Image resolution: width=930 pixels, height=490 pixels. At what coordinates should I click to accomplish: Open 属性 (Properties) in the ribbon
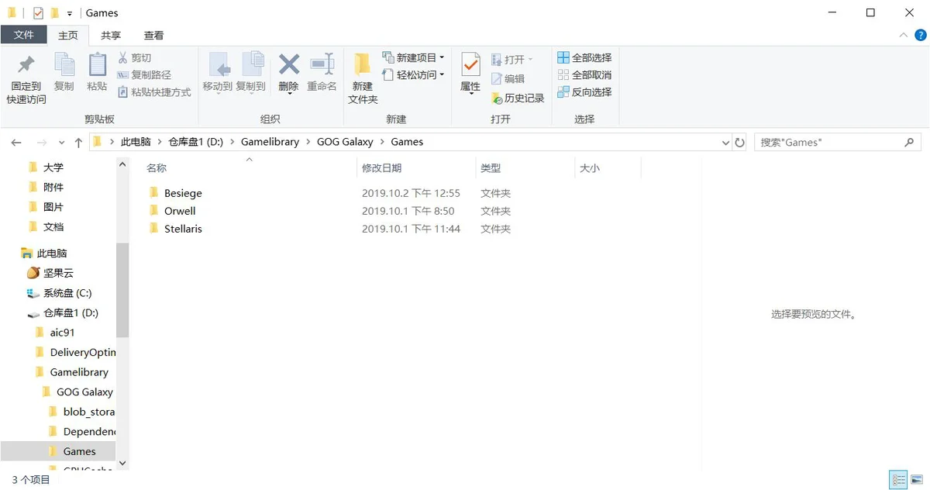point(470,73)
